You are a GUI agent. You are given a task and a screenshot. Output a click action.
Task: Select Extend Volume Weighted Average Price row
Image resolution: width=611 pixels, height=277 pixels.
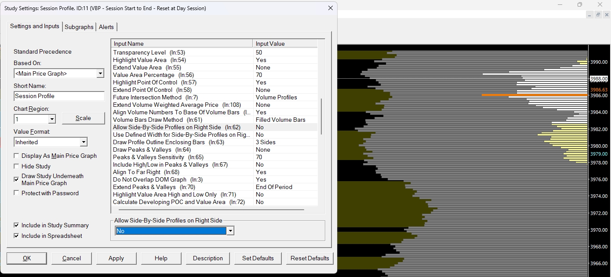tap(215, 105)
